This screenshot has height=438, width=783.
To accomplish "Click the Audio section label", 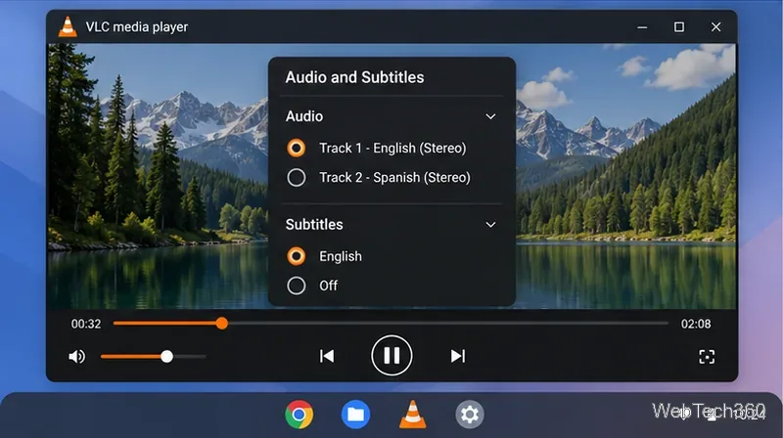I will [304, 116].
